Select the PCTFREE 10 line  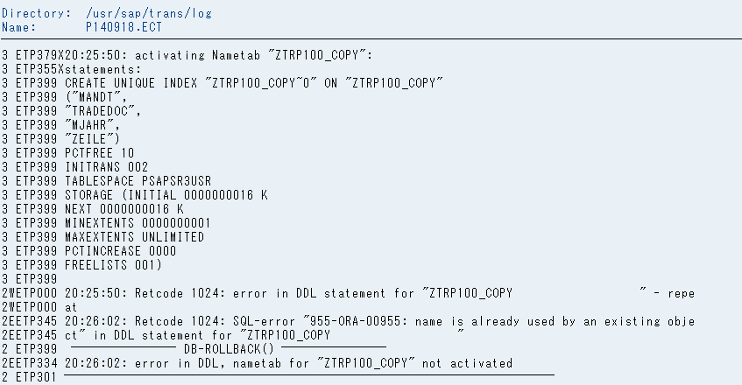click(x=67, y=153)
